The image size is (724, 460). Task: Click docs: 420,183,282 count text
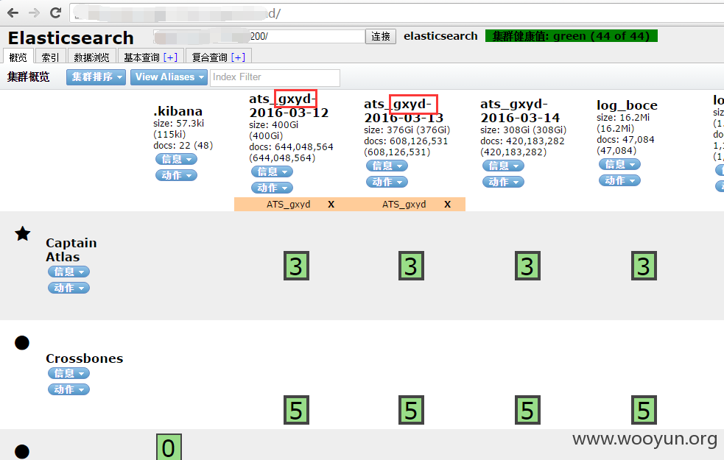tap(522, 141)
